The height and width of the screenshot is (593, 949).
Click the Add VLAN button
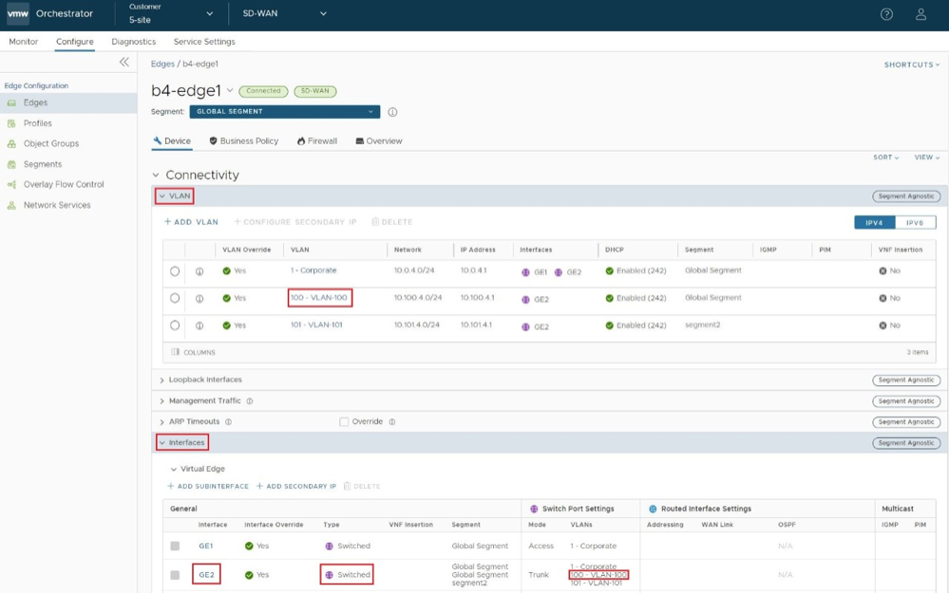point(191,222)
